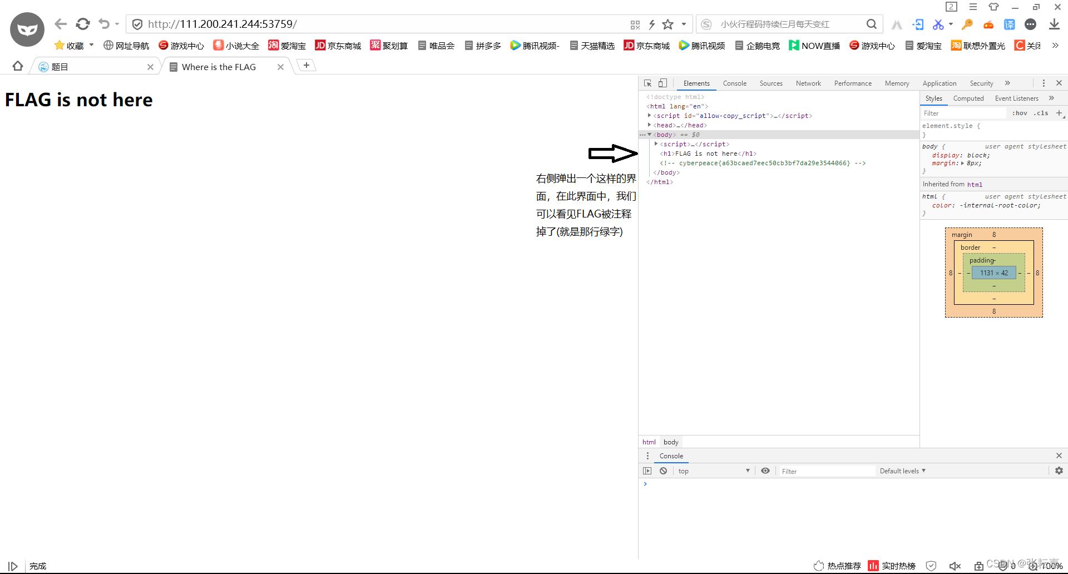Click the Console filter input field
Image resolution: width=1068 pixels, height=574 pixels.
tap(827, 471)
